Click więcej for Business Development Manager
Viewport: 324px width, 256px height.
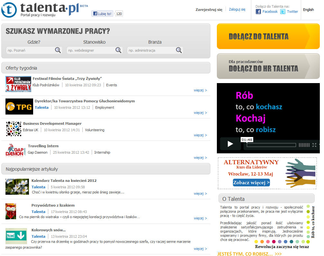pyautogui.click(x=200, y=135)
